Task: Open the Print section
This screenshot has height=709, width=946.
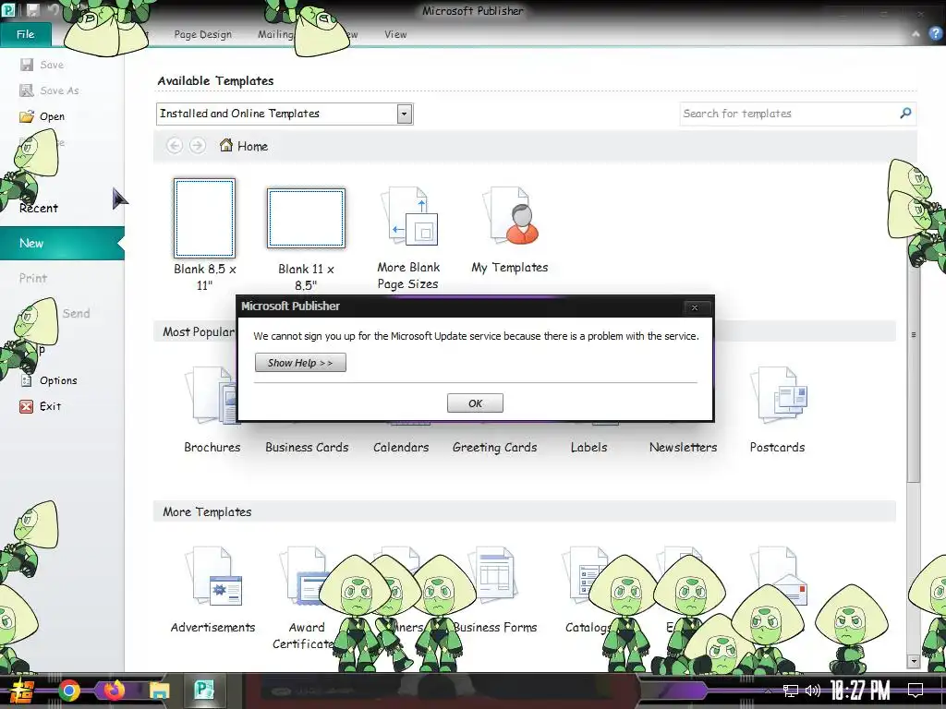Action: pyautogui.click(x=33, y=278)
